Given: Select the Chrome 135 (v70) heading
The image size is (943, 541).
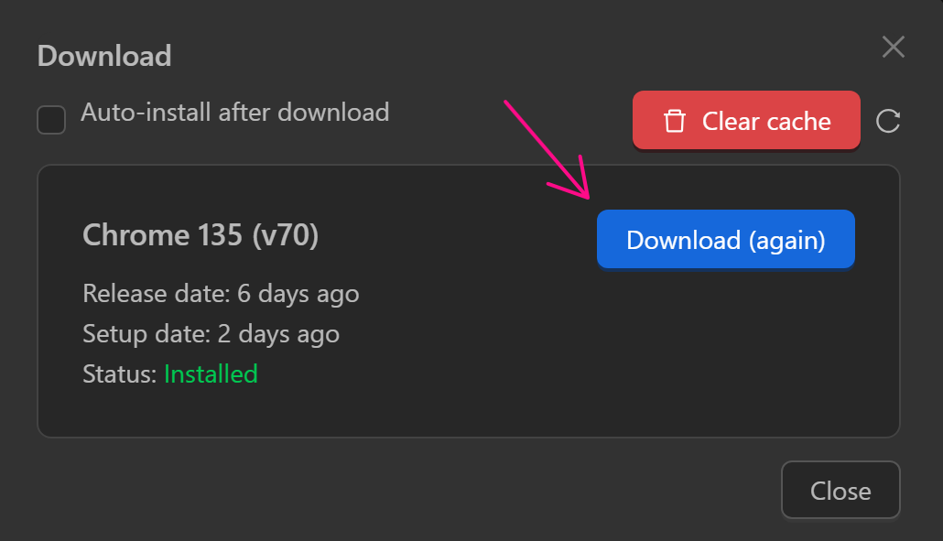Looking at the screenshot, I should point(201,235).
